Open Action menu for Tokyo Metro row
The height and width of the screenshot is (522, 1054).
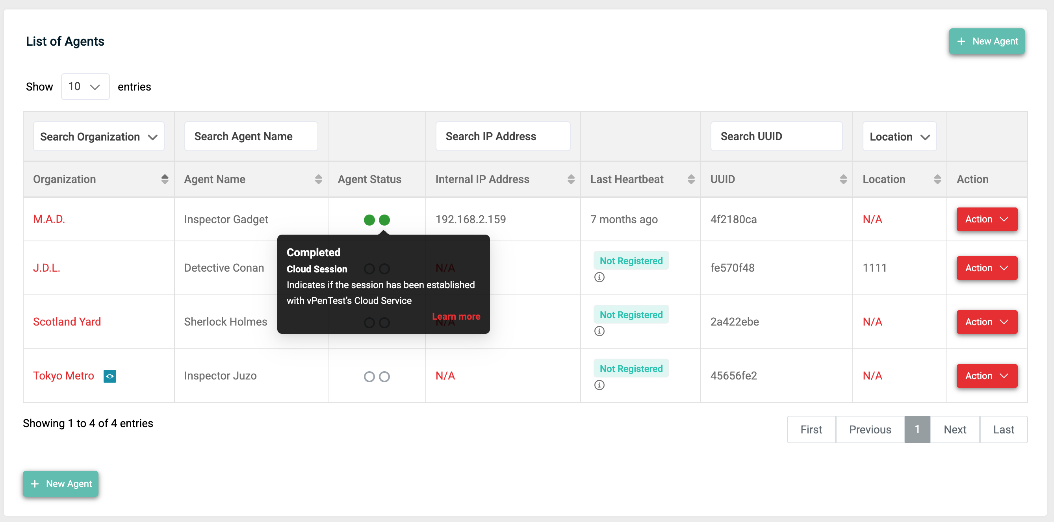tap(987, 376)
